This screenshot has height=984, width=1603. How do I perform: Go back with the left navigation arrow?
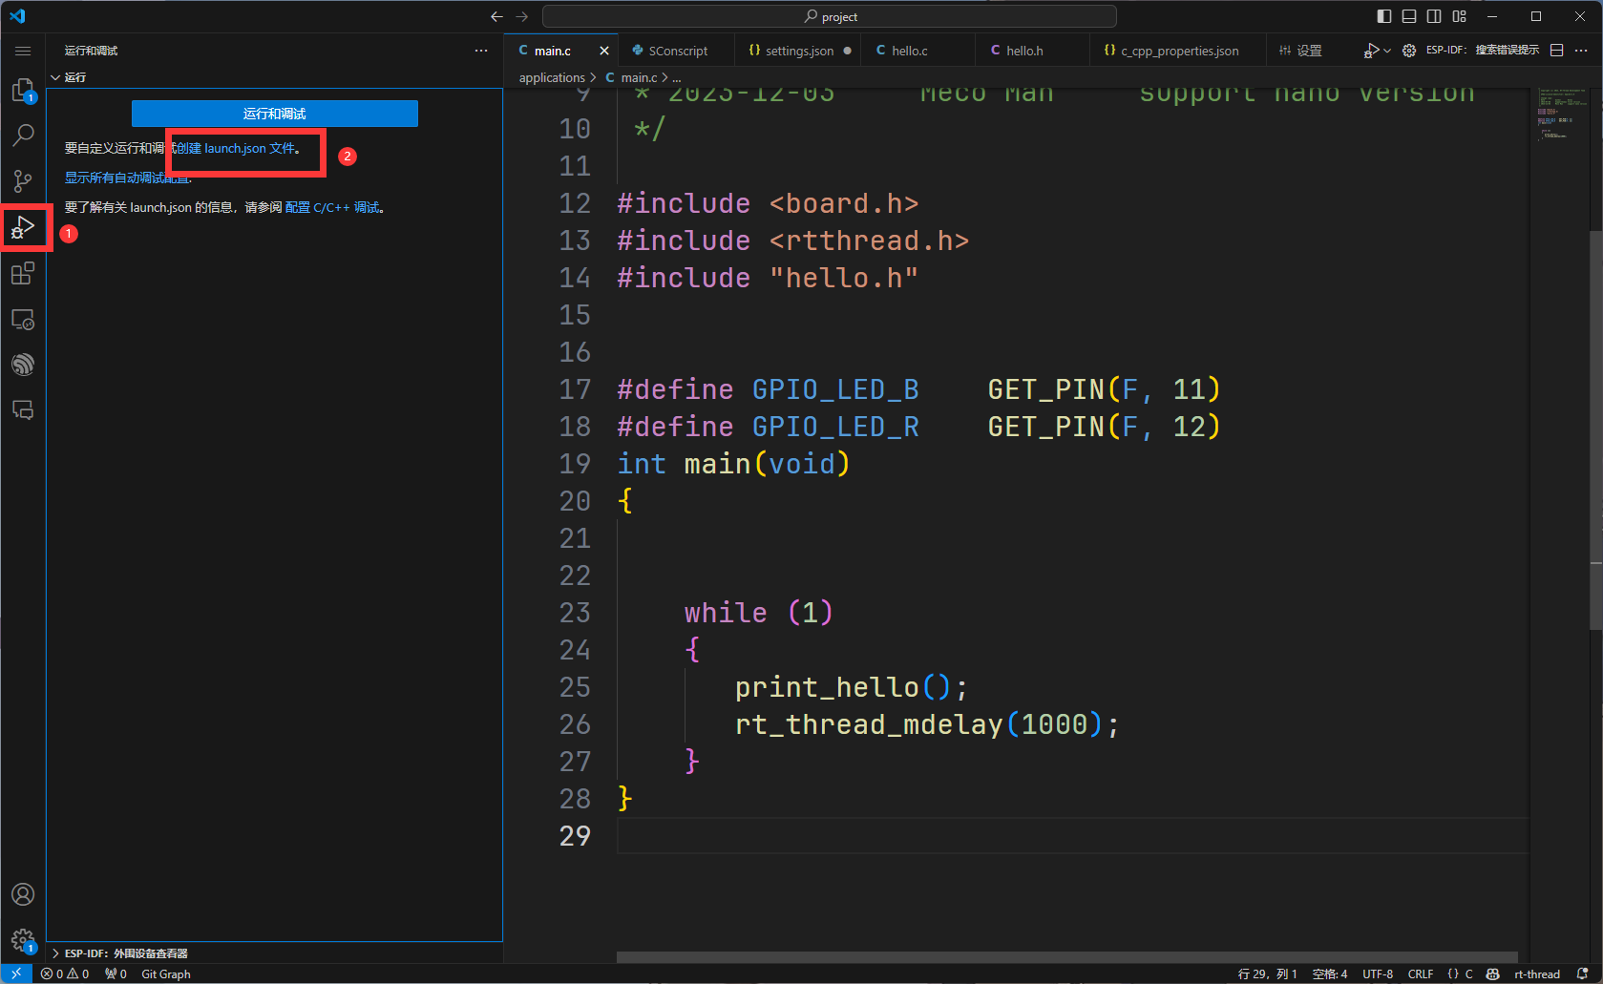[x=496, y=16]
